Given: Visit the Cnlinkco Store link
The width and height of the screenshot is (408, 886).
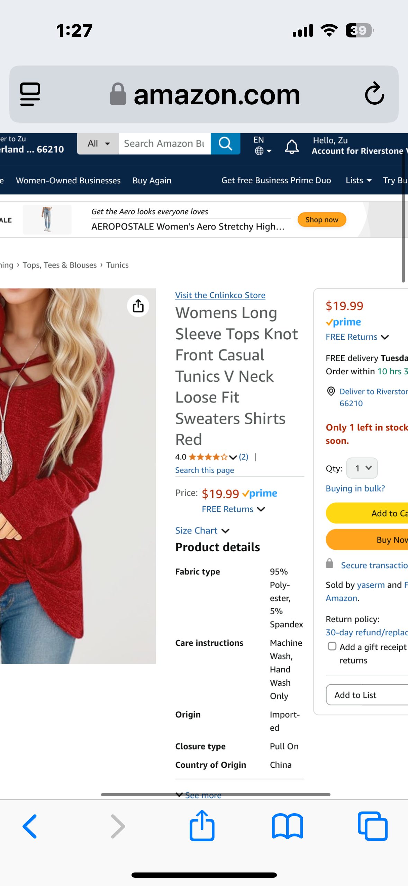Looking at the screenshot, I should pos(220,295).
